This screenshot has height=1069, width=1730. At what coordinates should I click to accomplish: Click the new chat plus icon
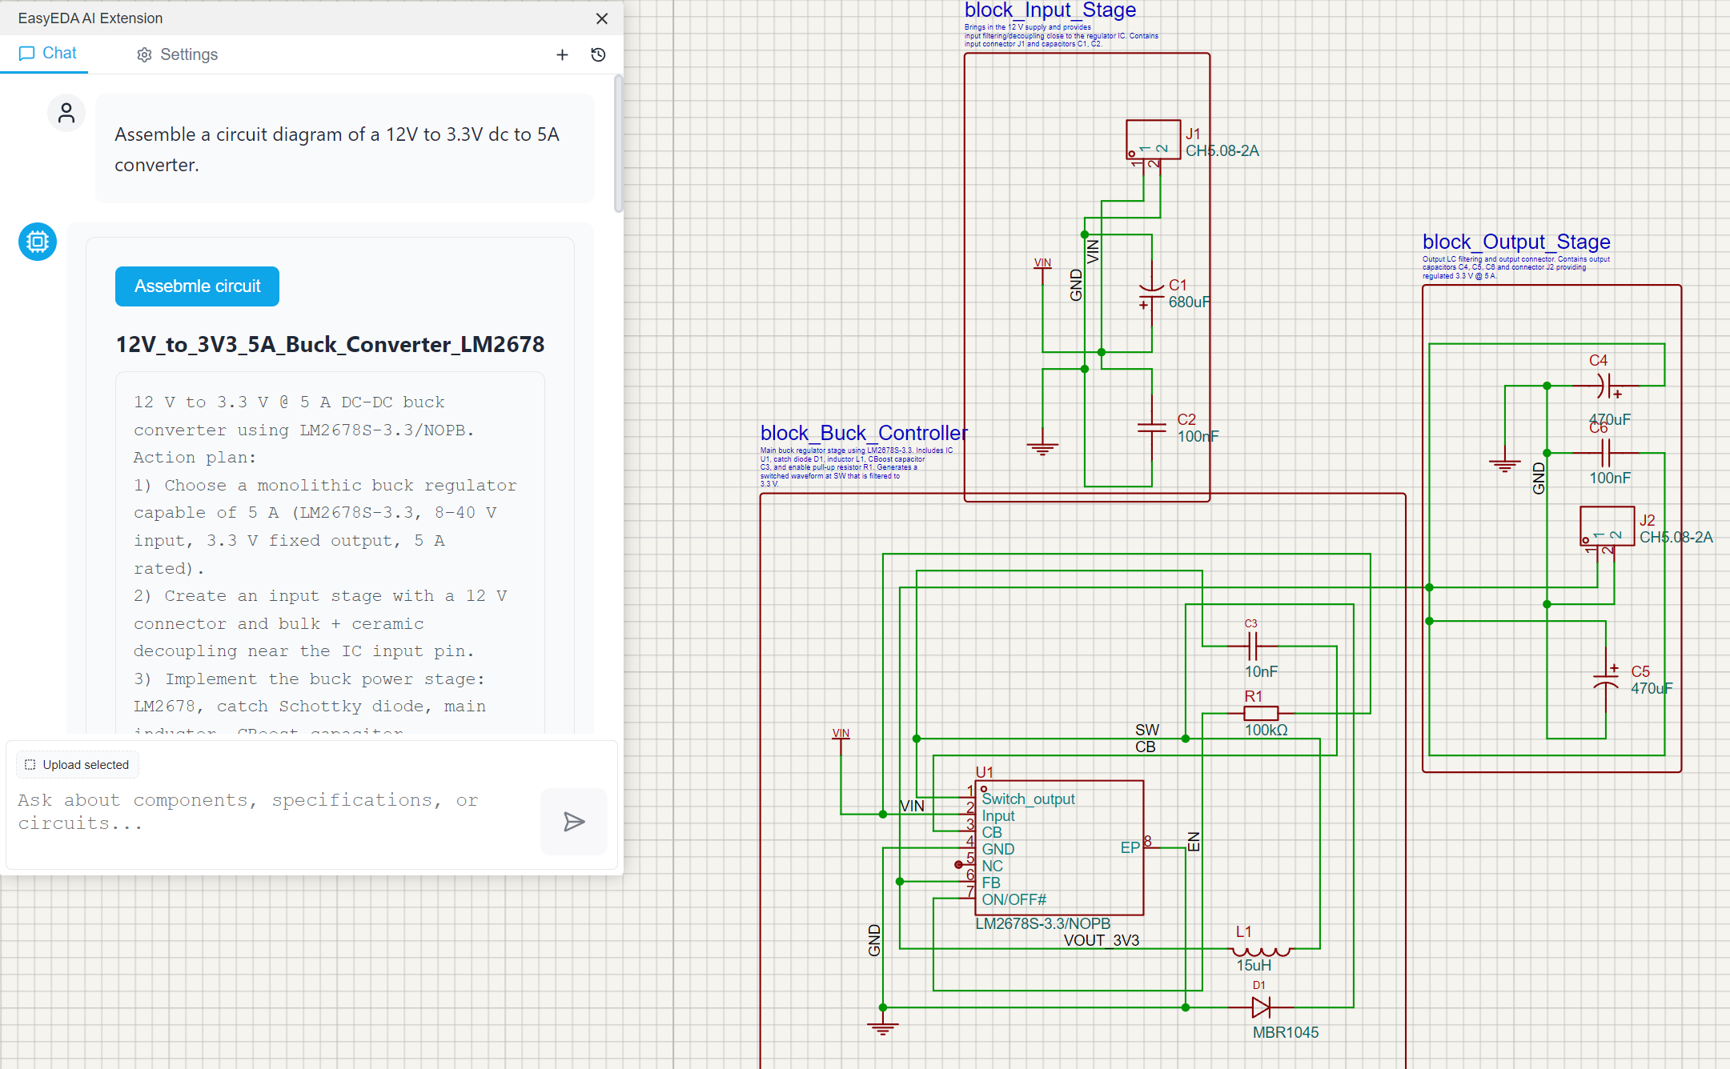(562, 54)
